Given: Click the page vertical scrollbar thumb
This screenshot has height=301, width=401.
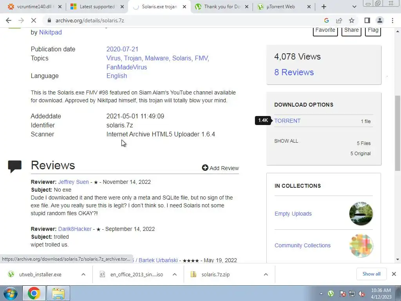Looking at the screenshot, I should (398, 133).
